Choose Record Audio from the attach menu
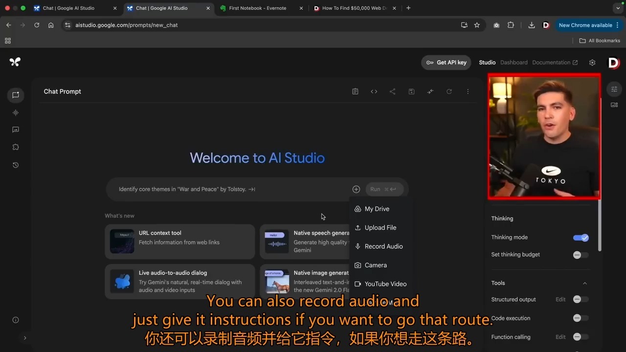626x352 pixels. [x=381, y=246]
